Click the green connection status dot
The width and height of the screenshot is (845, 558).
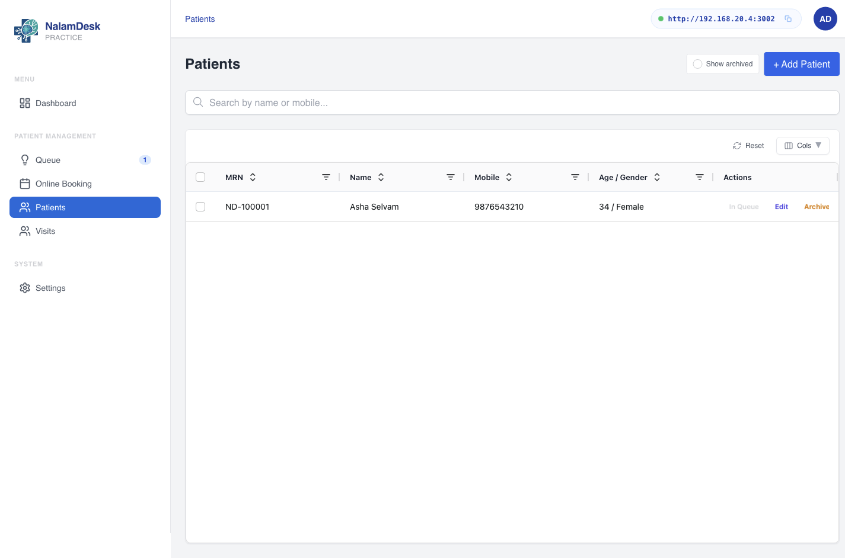pos(661,19)
